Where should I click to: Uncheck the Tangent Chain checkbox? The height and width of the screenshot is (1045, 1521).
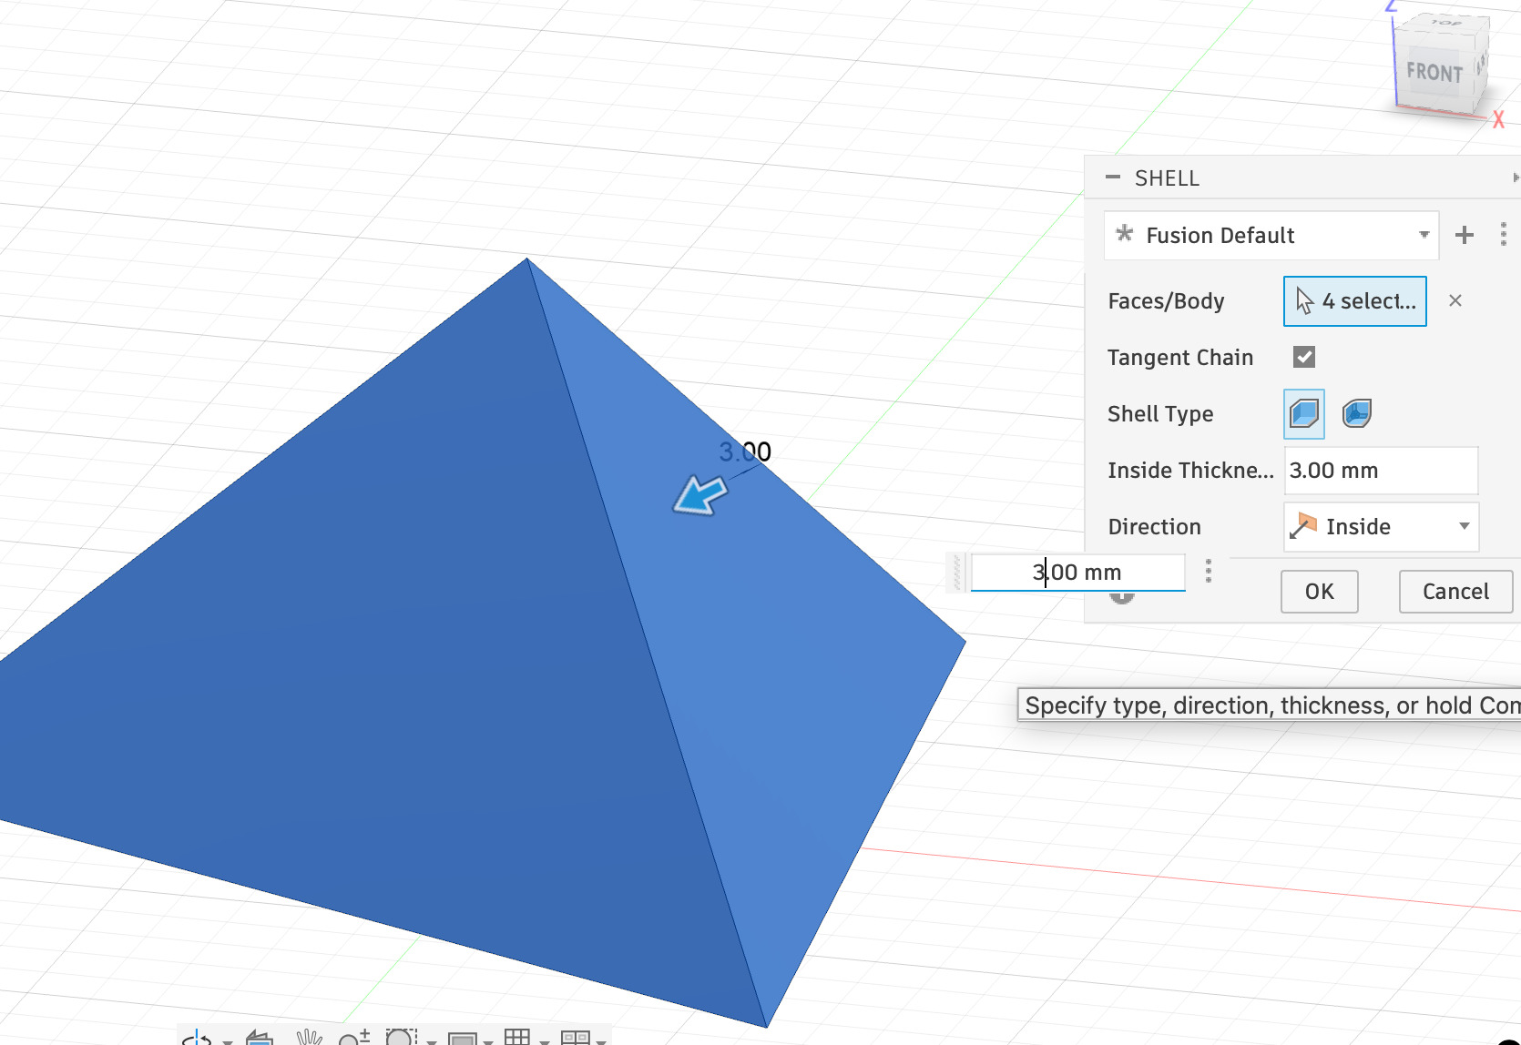[1304, 357]
